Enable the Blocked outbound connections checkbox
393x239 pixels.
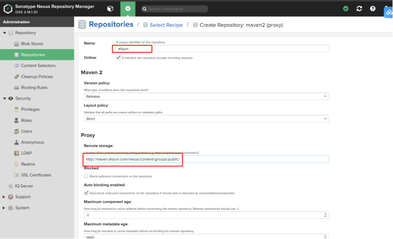(x=86, y=176)
